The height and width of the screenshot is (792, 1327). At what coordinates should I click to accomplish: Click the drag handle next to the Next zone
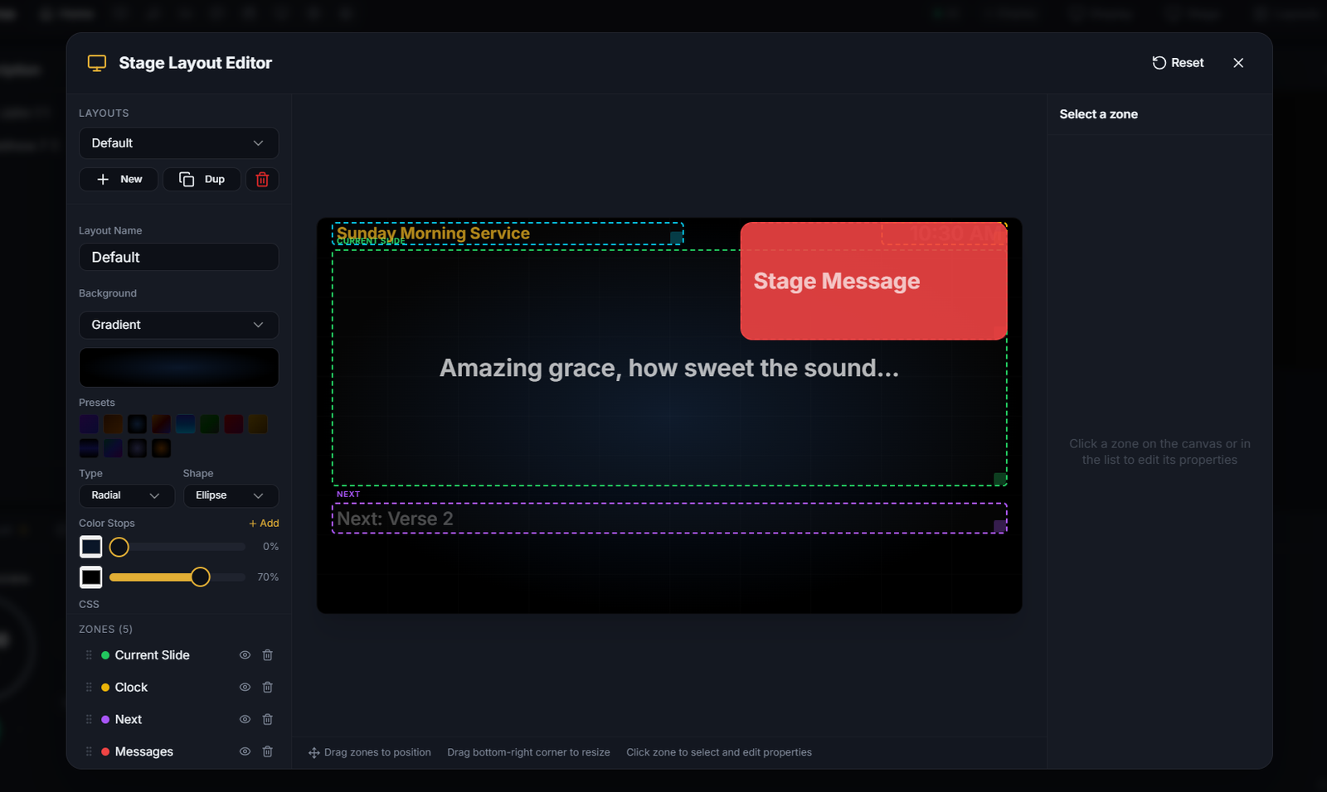[x=88, y=719]
